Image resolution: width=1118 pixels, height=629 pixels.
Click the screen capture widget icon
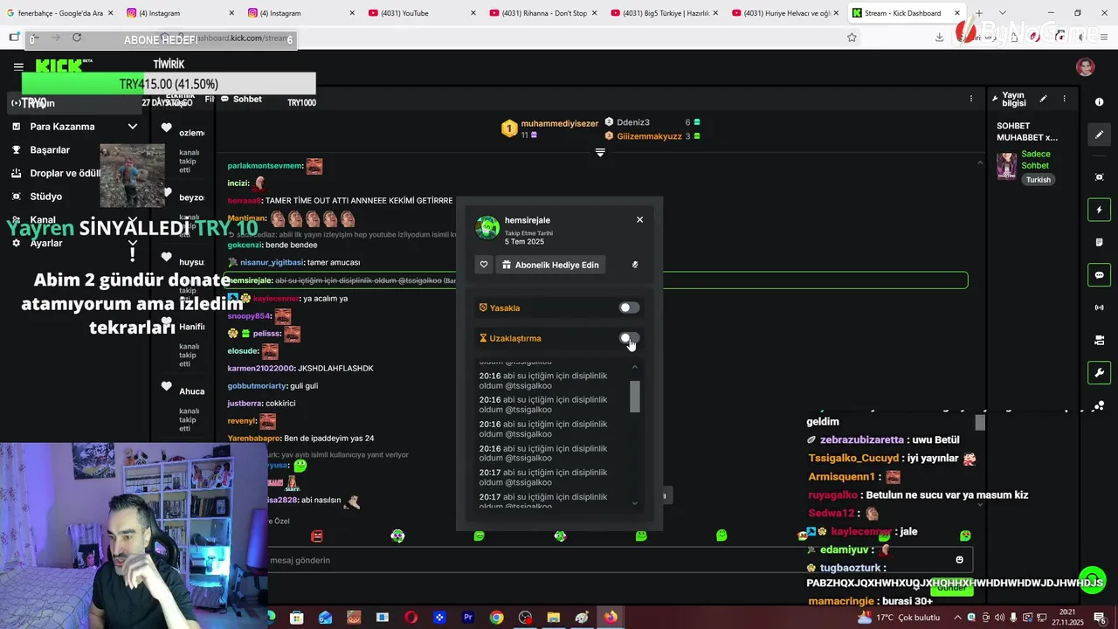click(1099, 177)
